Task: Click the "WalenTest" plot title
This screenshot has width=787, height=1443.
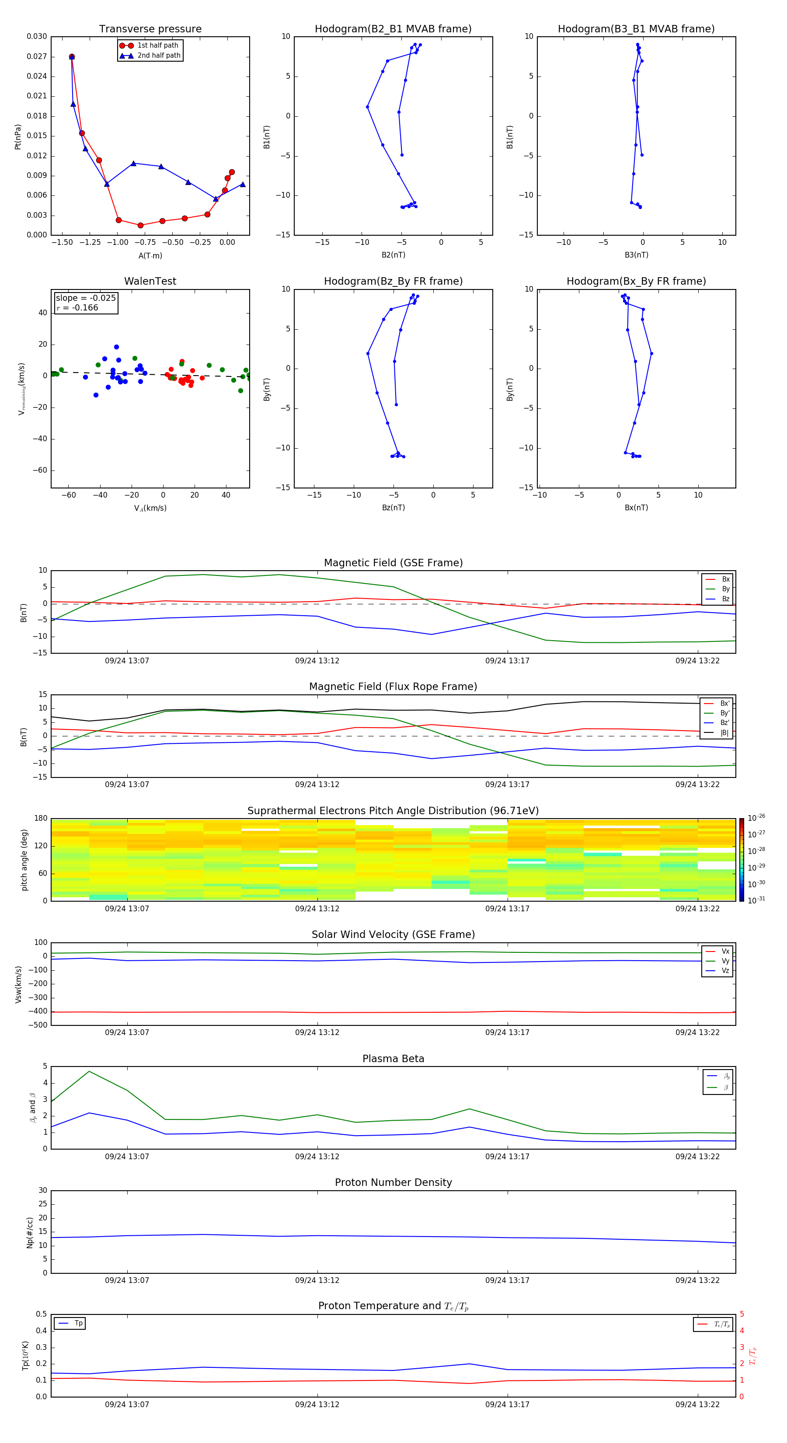Action: point(150,281)
